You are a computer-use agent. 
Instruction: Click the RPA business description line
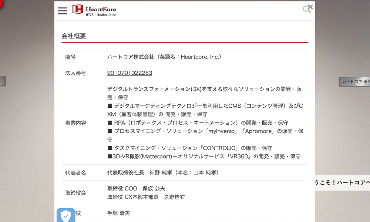pos(198,123)
